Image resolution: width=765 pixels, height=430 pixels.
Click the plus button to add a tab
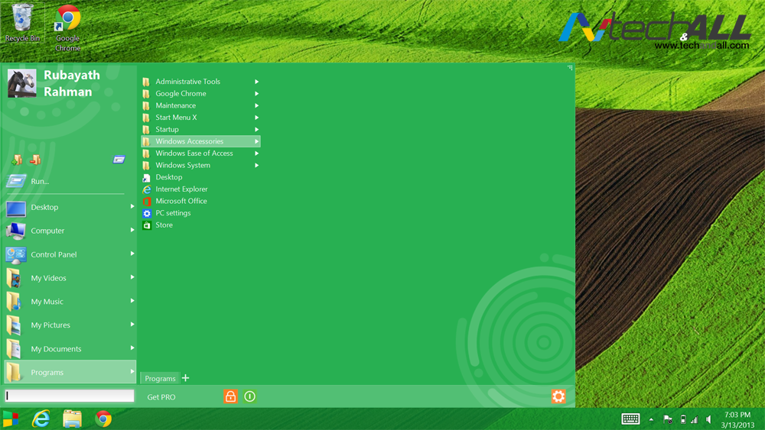tap(185, 378)
